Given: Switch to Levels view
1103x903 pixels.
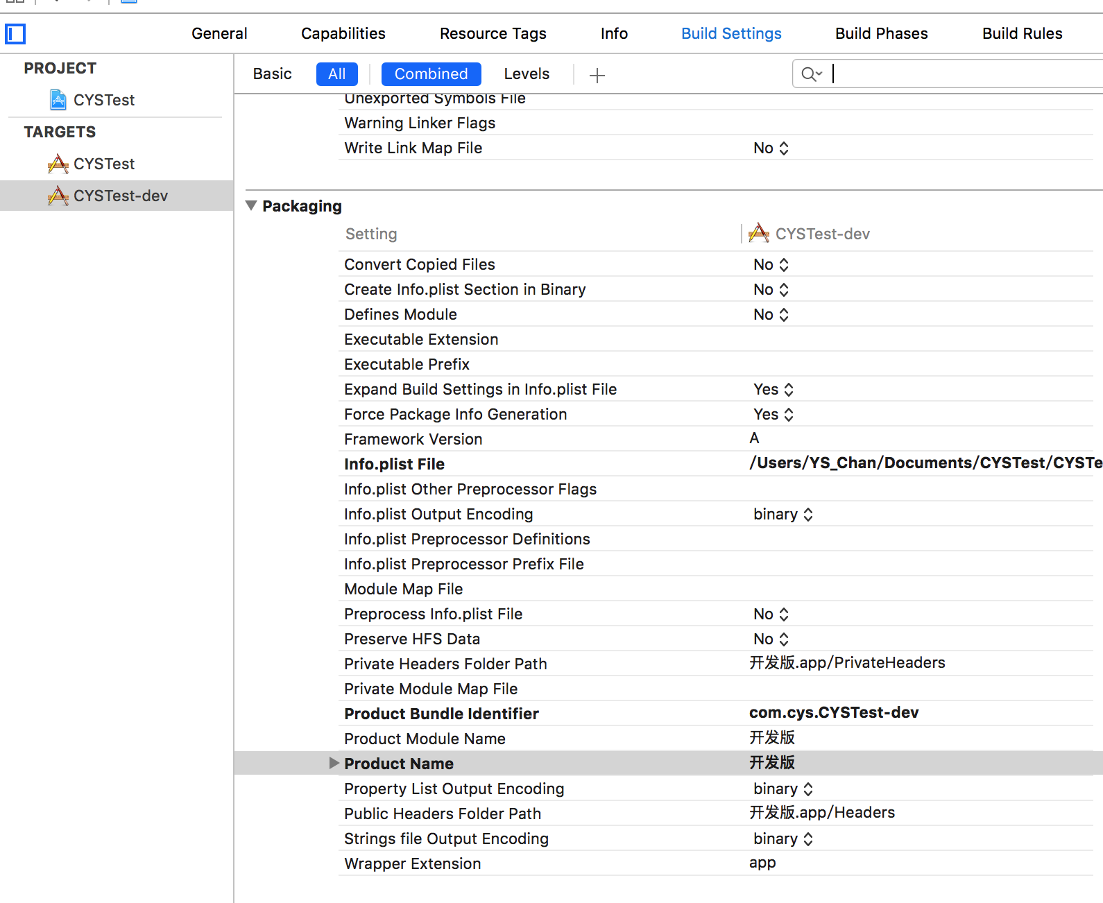Looking at the screenshot, I should [527, 74].
